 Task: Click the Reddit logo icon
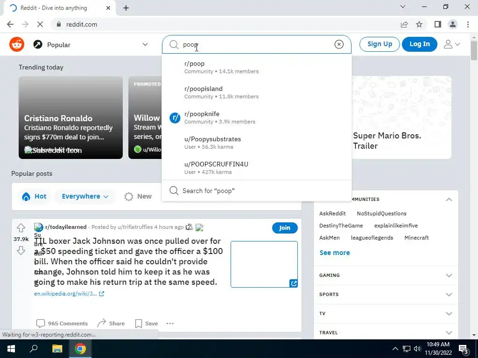17,44
